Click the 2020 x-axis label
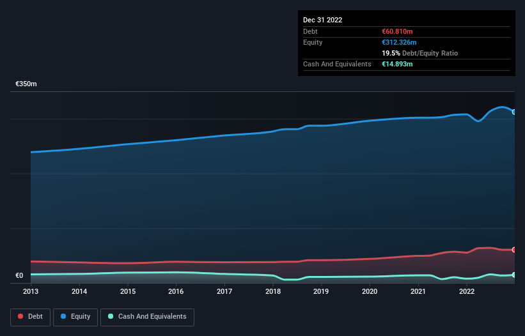This screenshot has height=336, width=525. (370, 291)
